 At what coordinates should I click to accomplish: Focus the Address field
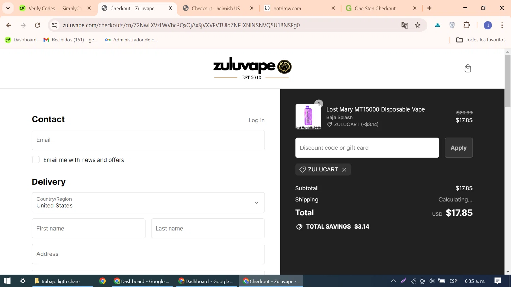point(148,254)
